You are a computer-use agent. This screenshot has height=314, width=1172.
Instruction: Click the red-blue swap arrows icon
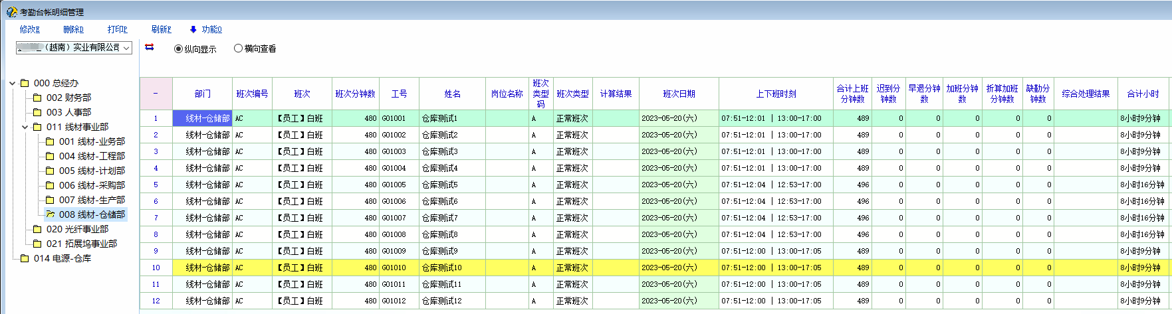click(x=150, y=47)
